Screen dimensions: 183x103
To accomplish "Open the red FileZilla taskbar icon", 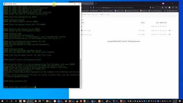I will point(81,101).
